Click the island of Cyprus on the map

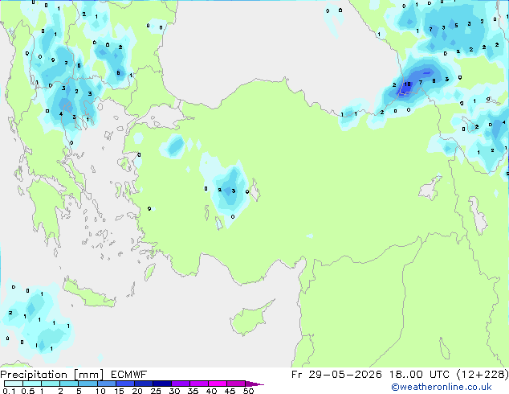(x=250, y=319)
